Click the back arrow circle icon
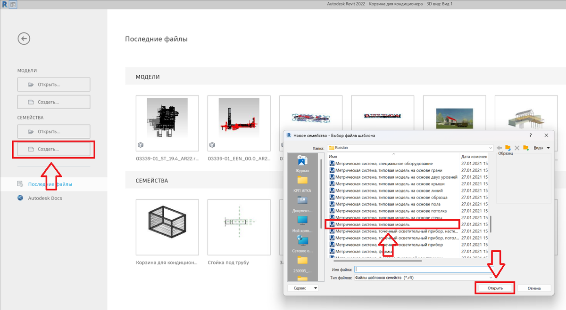This screenshot has height=310, width=566. click(x=24, y=39)
